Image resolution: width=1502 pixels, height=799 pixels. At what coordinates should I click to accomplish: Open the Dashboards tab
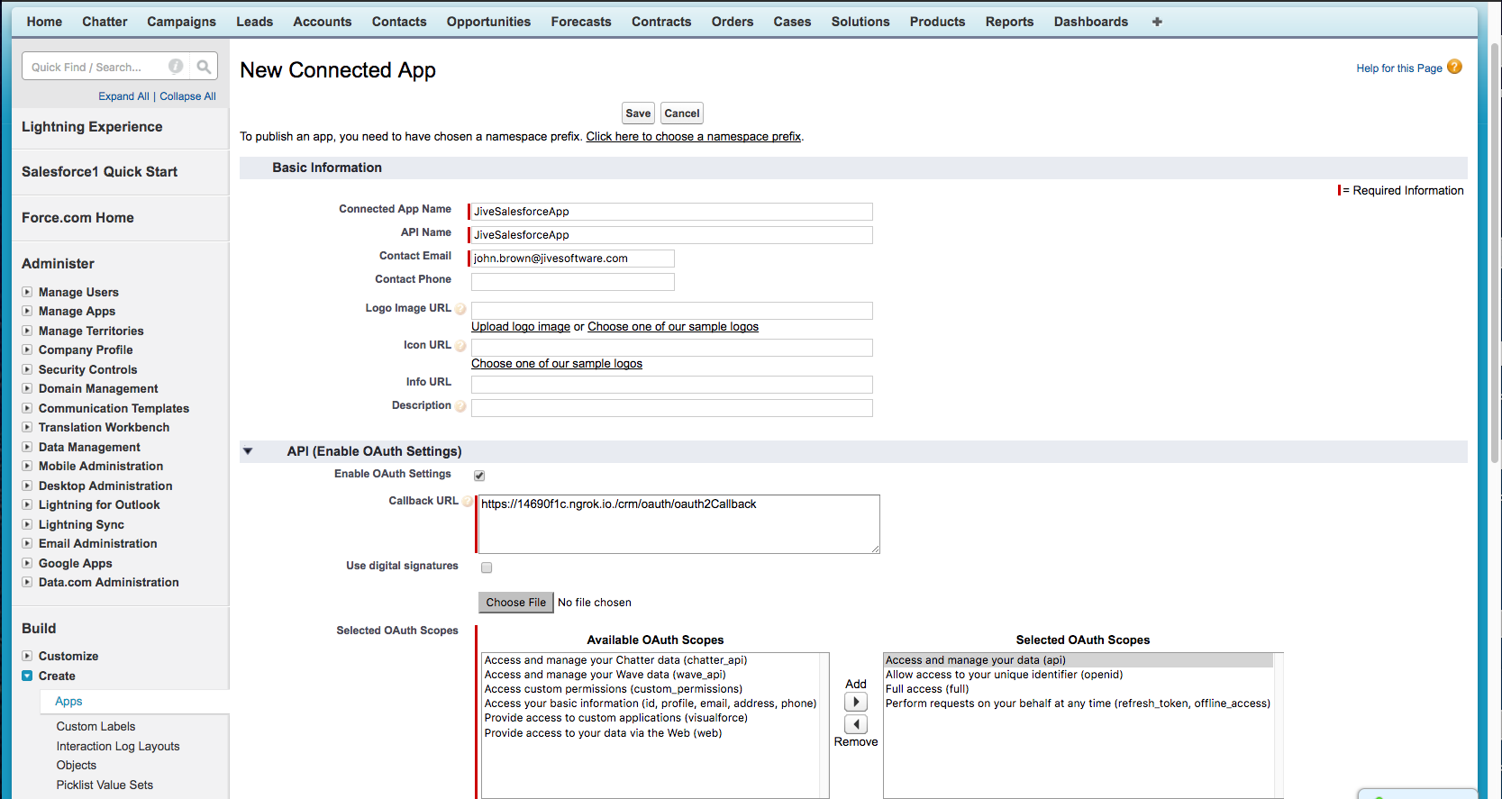1091,22
